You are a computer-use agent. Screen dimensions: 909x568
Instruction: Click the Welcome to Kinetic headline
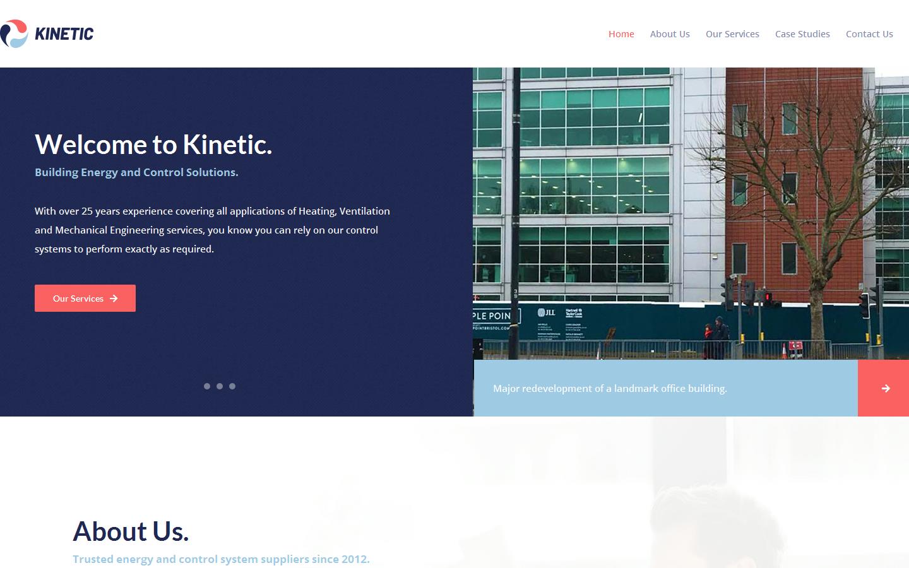pos(153,145)
